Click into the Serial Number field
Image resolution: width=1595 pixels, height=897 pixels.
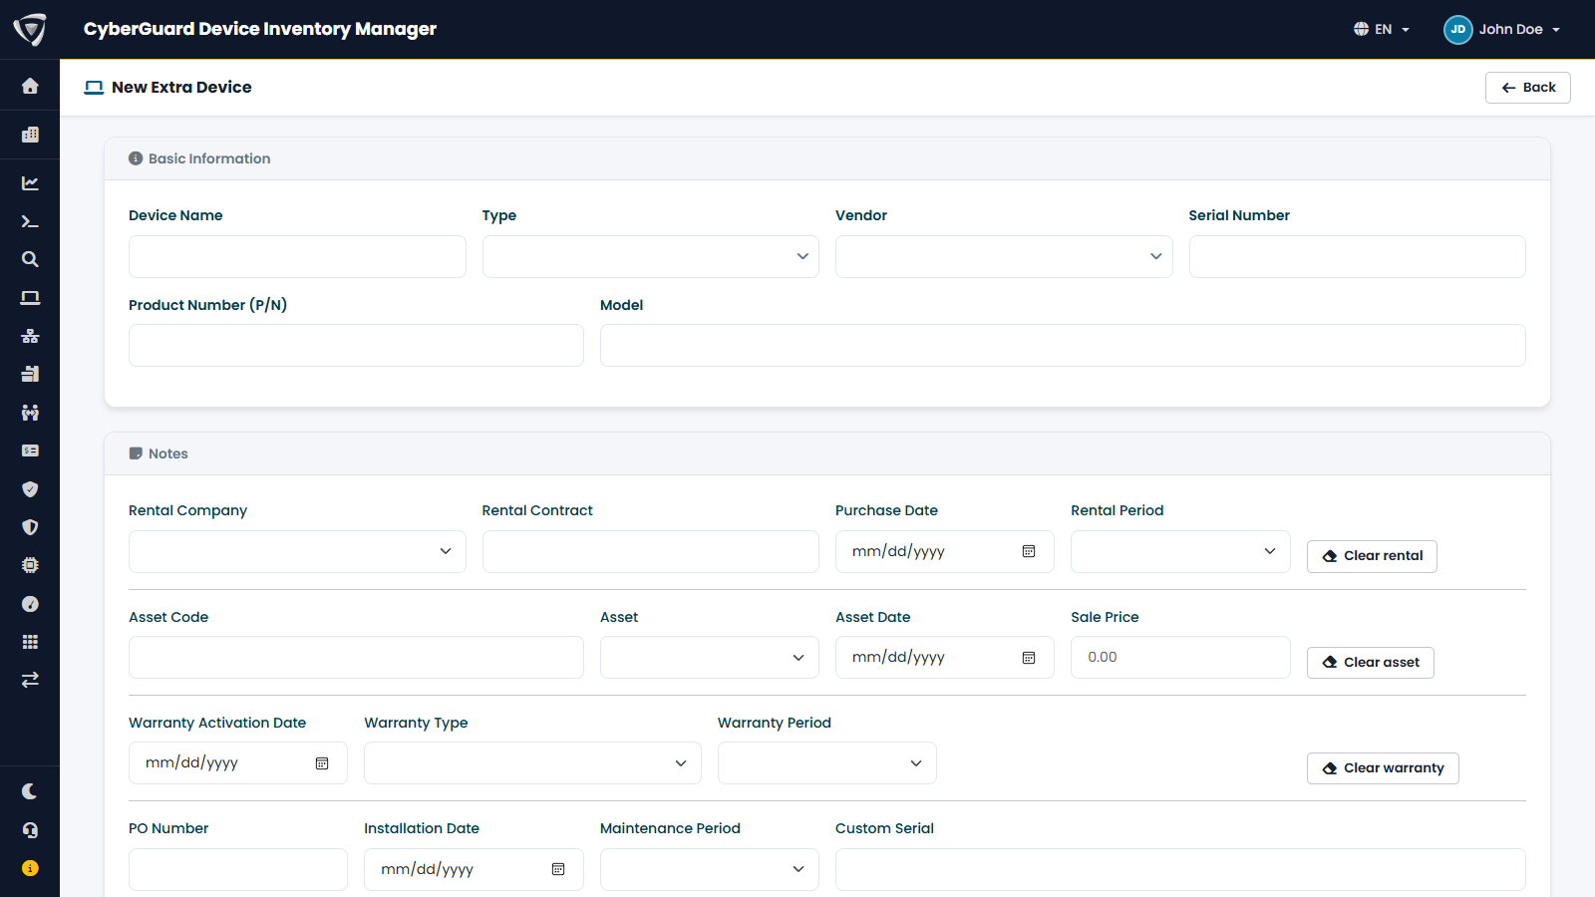point(1357,256)
